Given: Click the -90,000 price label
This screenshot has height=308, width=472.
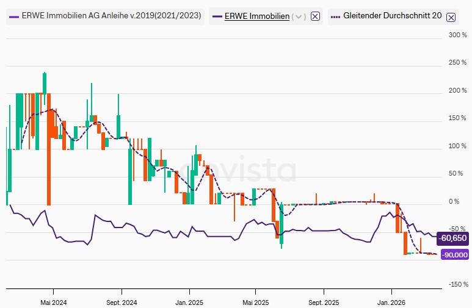Looking at the screenshot, I should pyautogui.click(x=454, y=255).
